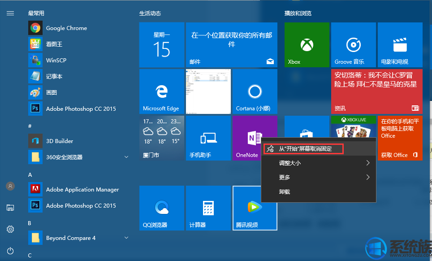The width and height of the screenshot is (432, 261).
Task: Click the # letter index header
Action: click(30, 126)
